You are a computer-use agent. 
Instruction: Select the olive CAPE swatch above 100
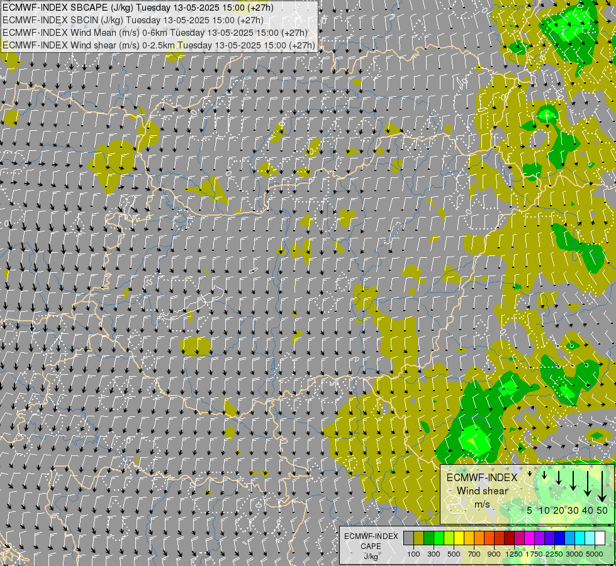pos(418,538)
